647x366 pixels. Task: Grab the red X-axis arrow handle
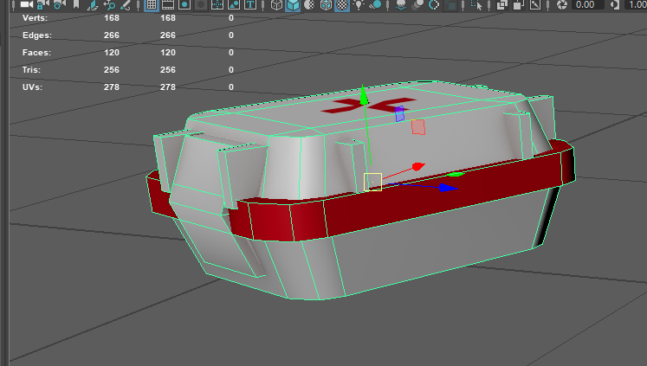click(418, 166)
